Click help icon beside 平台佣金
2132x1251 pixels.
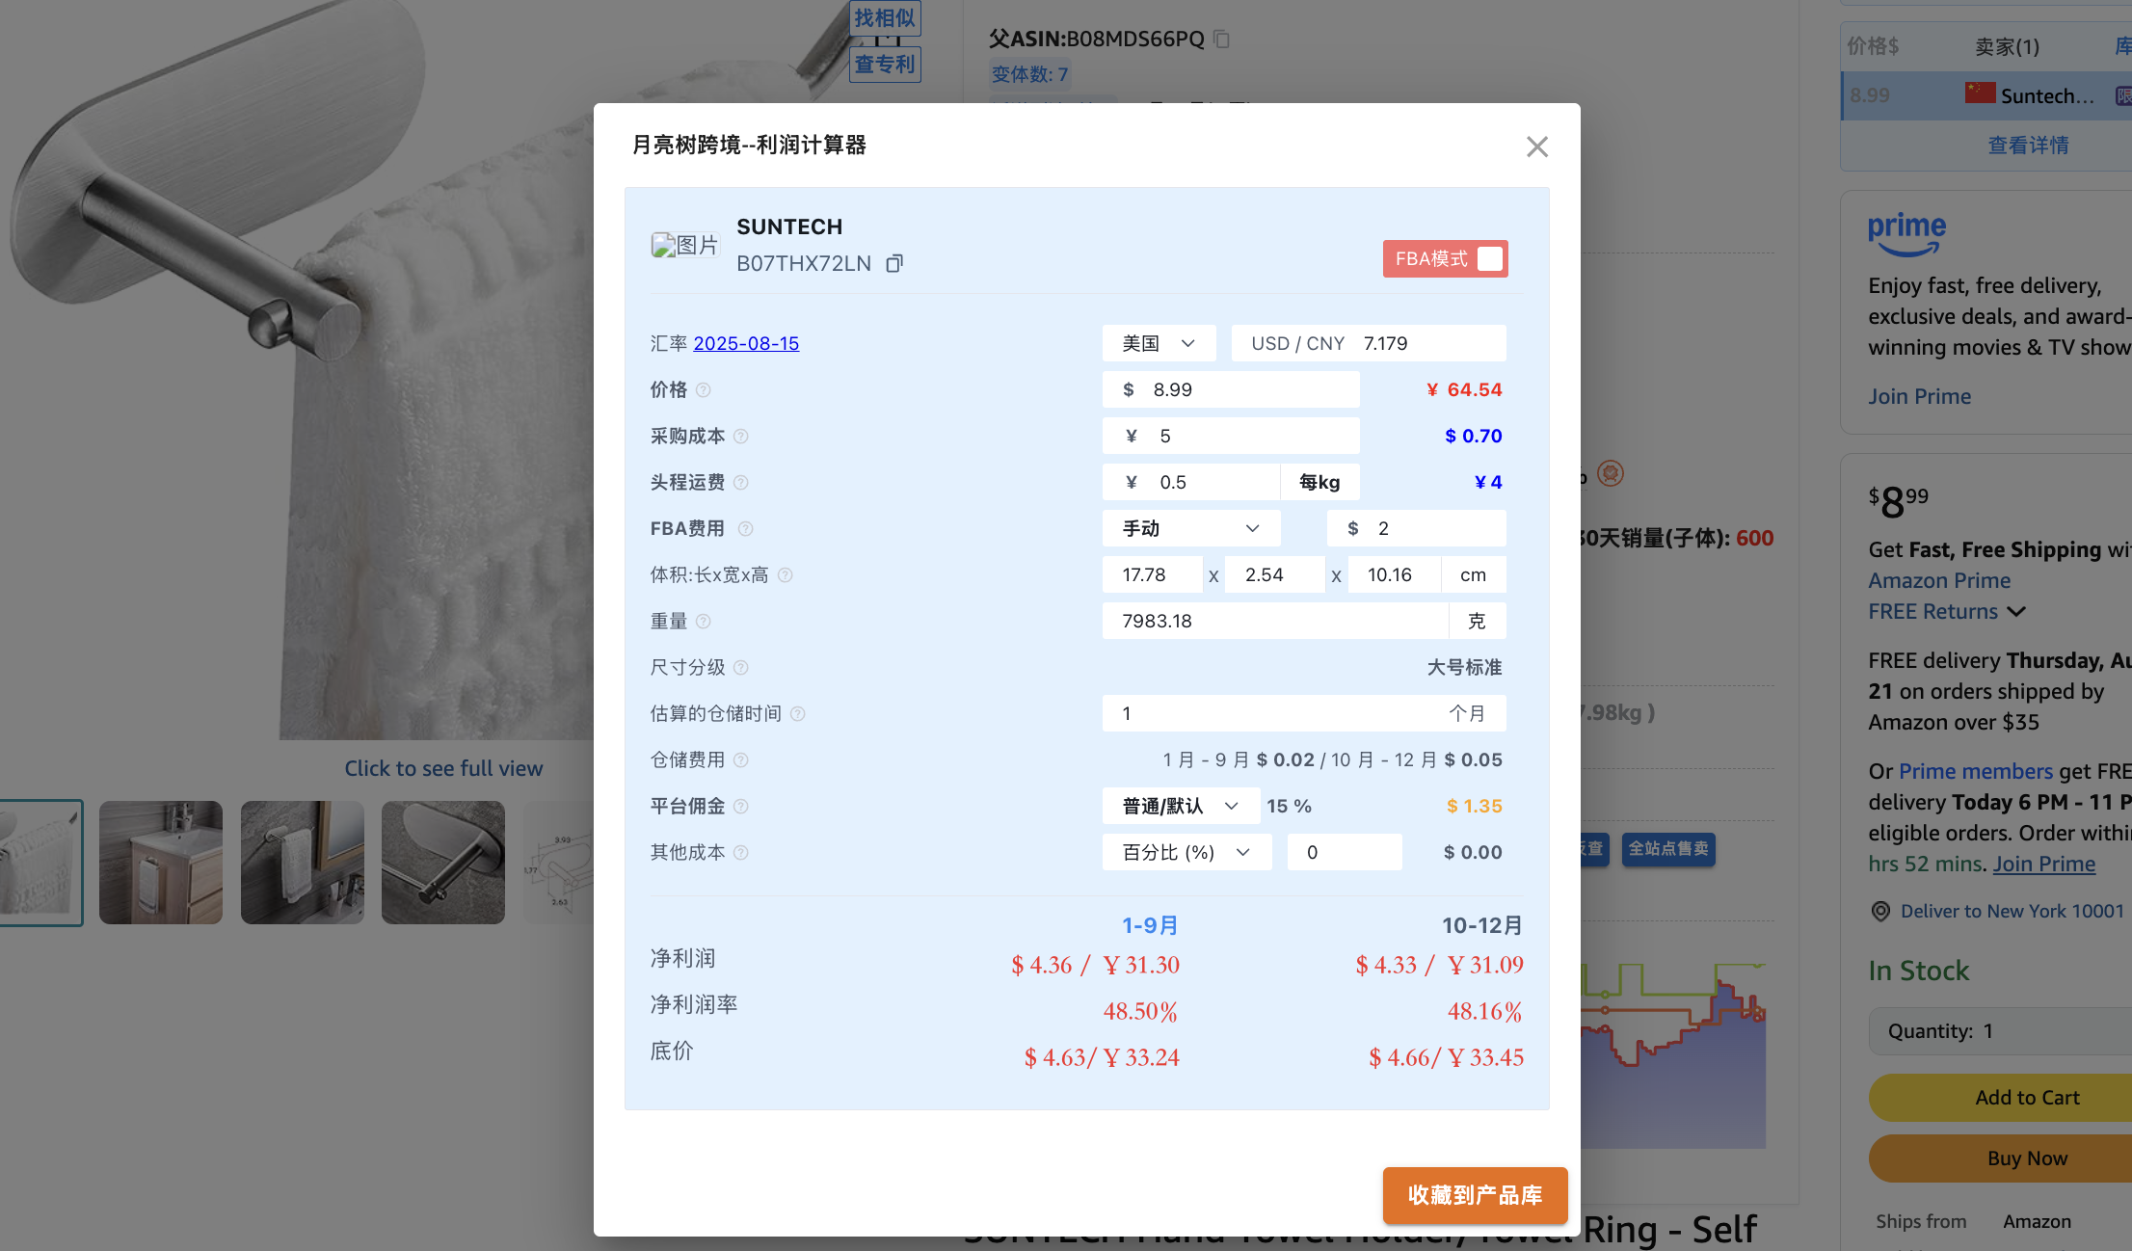click(741, 807)
